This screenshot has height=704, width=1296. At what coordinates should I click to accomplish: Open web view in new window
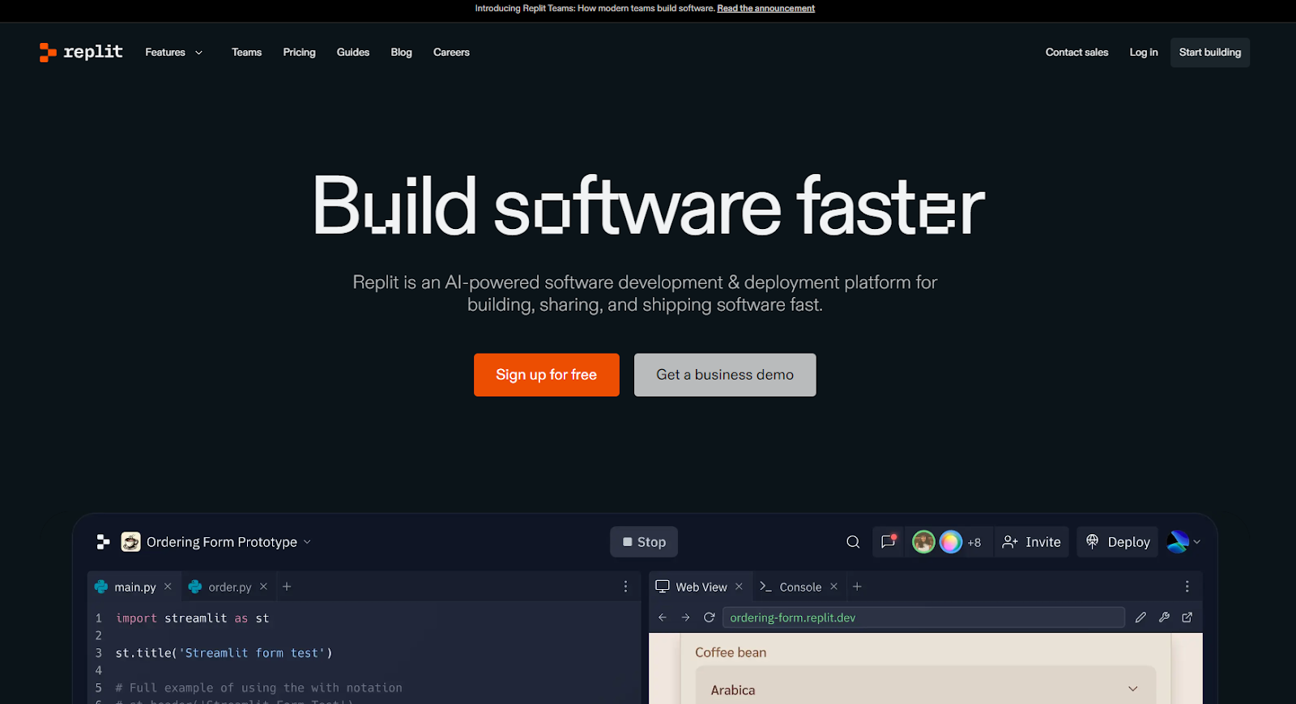pos(1187,617)
